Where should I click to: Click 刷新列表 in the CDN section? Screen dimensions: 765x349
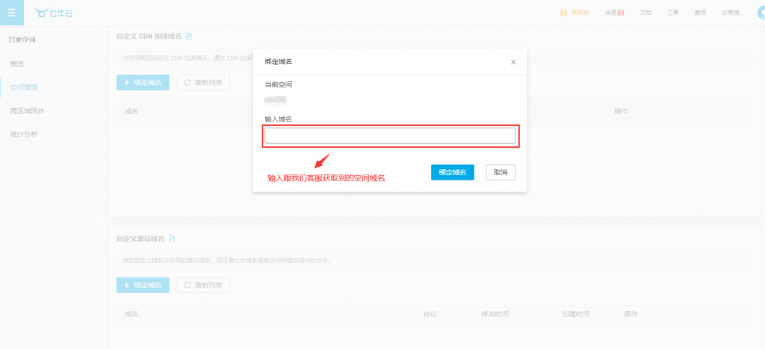click(x=203, y=83)
